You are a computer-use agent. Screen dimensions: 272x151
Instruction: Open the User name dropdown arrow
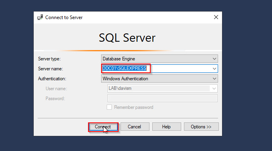tap(214, 89)
